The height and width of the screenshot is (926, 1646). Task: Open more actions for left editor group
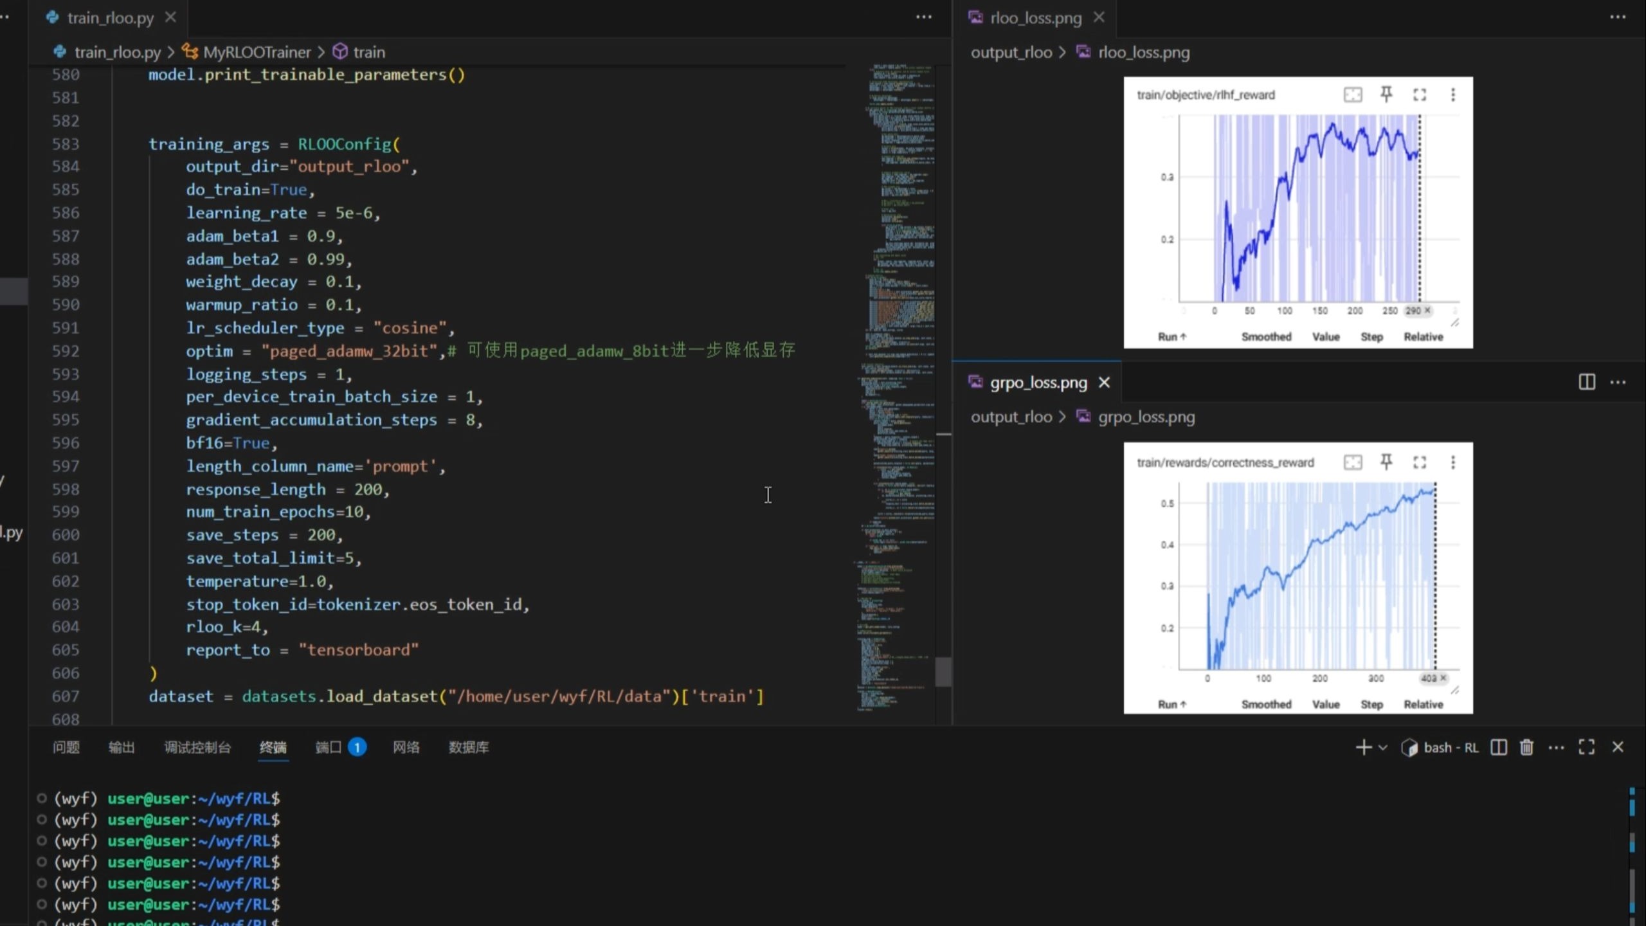coord(924,17)
